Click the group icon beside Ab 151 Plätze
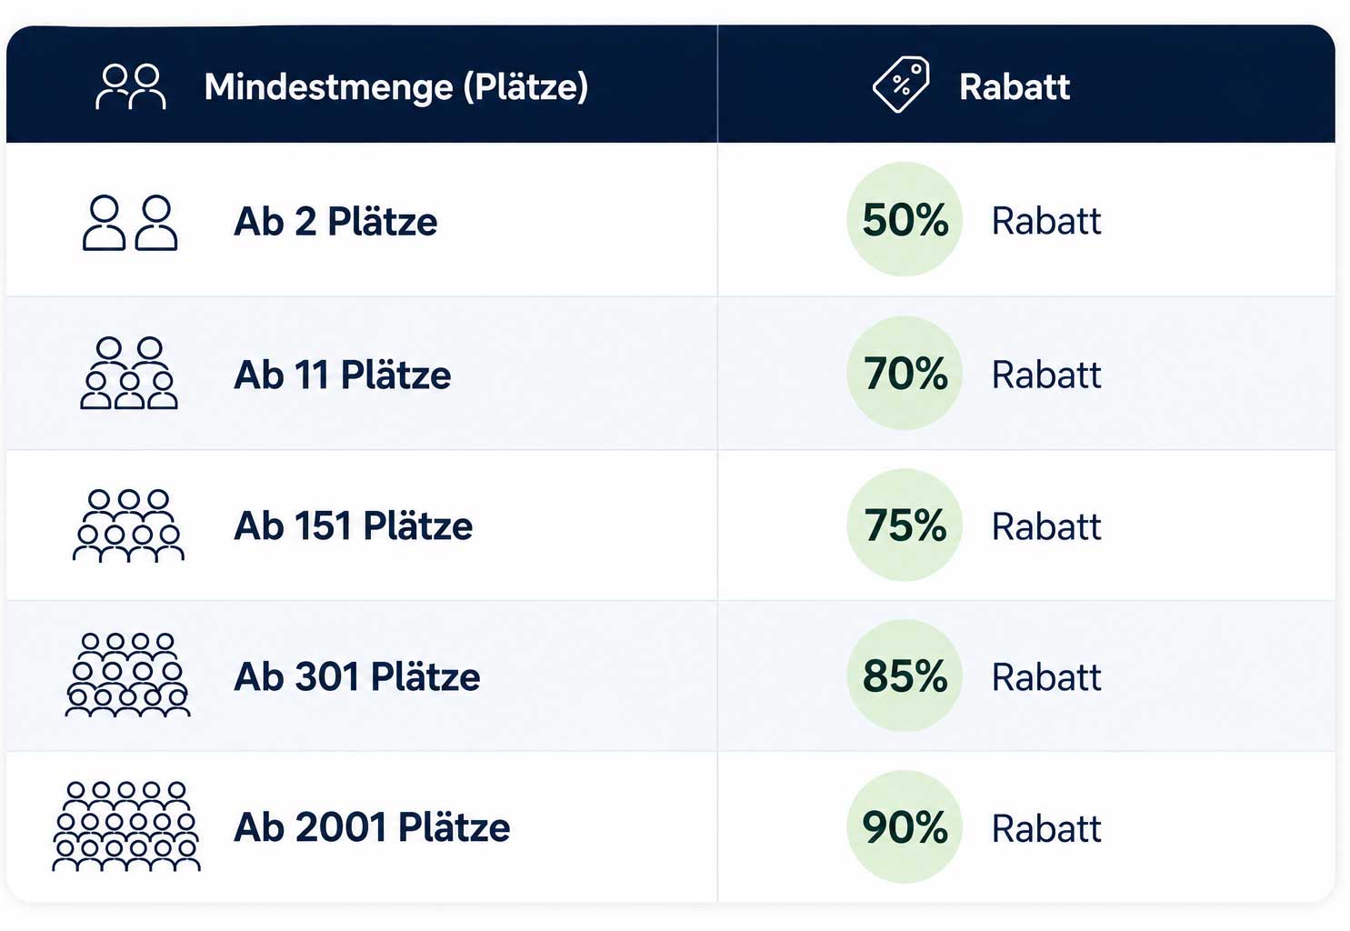Screen dimensions: 1350x931 (x=128, y=526)
